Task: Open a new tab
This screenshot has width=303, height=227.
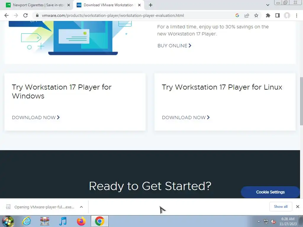Action: 151,5
